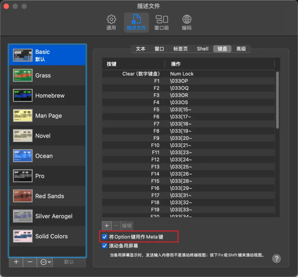Open the 窗口组 window groups pane
The height and width of the screenshot is (277, 298).
coord(161,22)
